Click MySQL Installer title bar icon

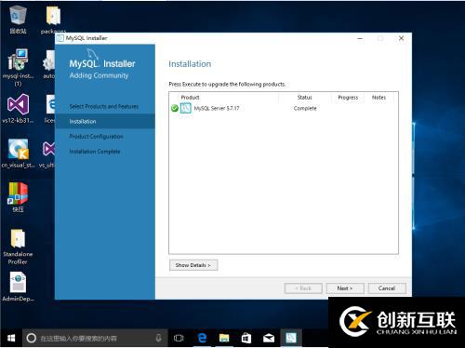pyautogui.click(x=60, y=38)
